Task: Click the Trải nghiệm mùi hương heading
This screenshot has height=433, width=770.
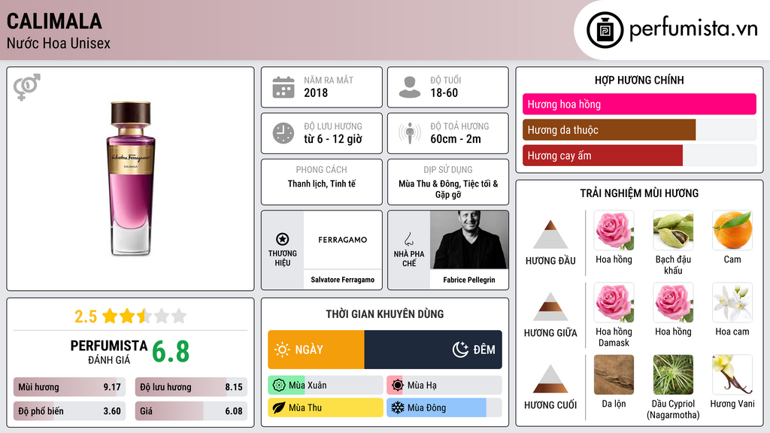Action: (x=639, y=193)
